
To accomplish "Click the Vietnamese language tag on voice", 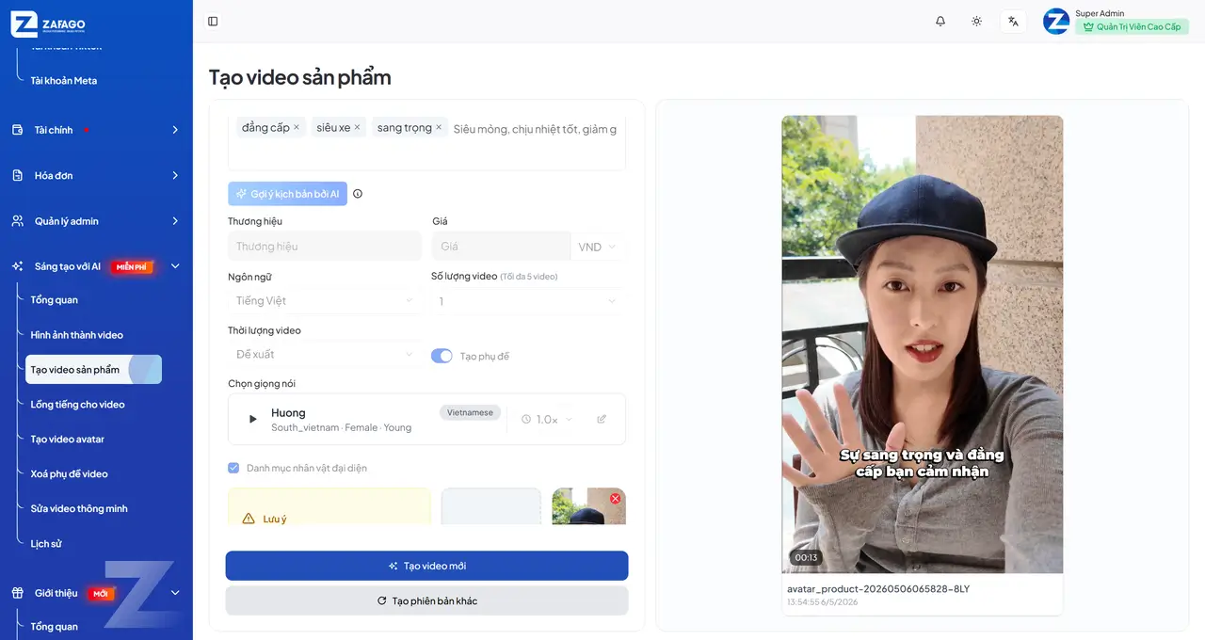I will tap(470, 412).
